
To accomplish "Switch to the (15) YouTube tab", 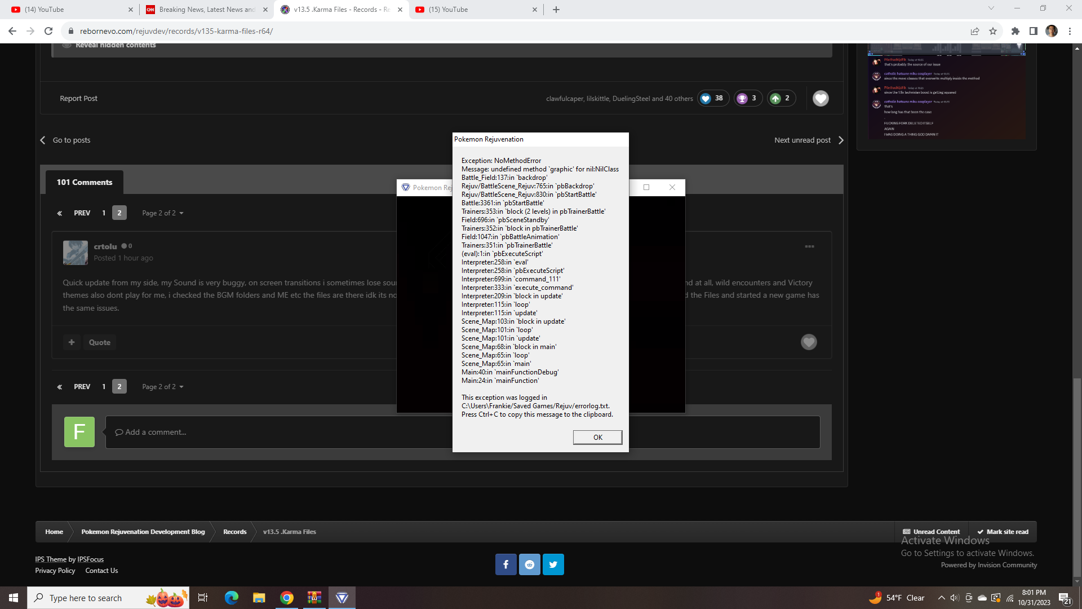I will [476, 10].
